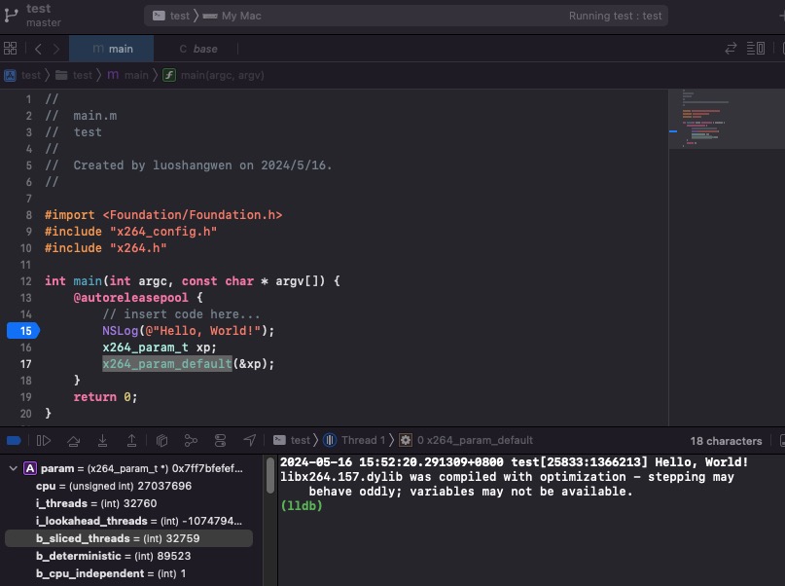Viewport: 785px width, 586px height.
Task: Toggle the editor options lines icon
Action: click(x=756, y=49)
